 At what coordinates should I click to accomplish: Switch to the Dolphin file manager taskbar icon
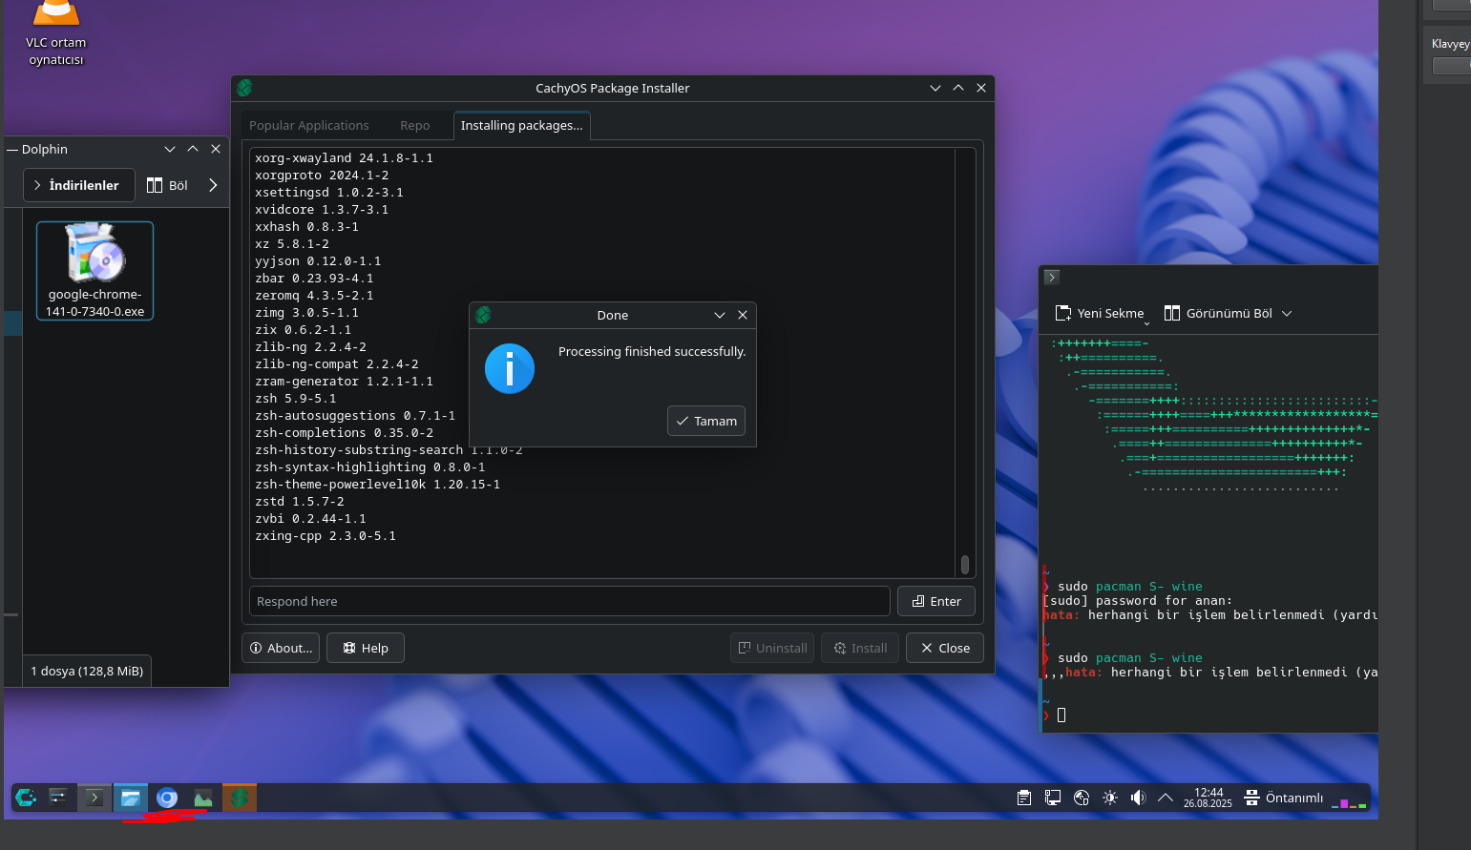[131, 798]
